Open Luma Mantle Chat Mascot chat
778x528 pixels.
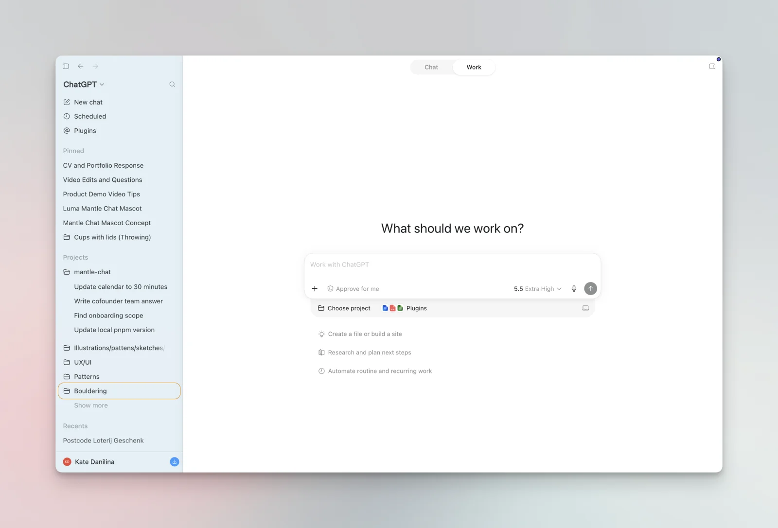coord(119,209)
